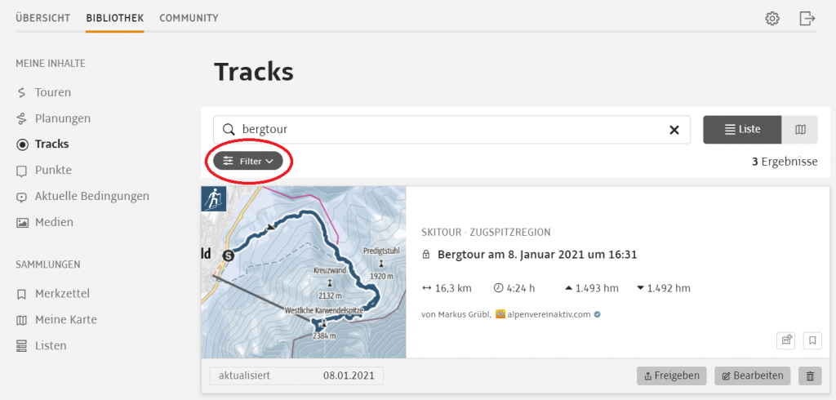Viewport: 836px width, 400px height.
Task: Click the bookmark icon on the track card
Action: 812,340
